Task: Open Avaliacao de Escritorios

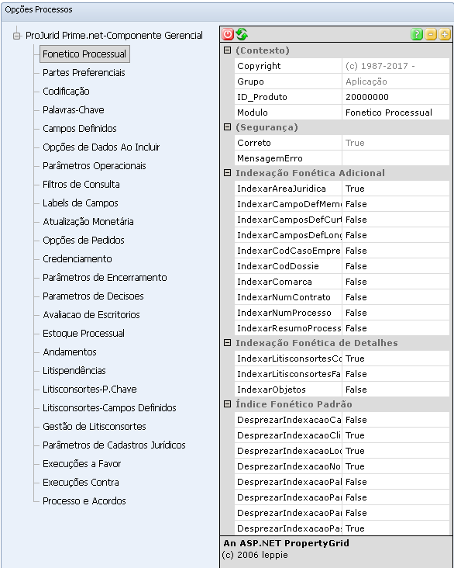Action: click(91, 315)
